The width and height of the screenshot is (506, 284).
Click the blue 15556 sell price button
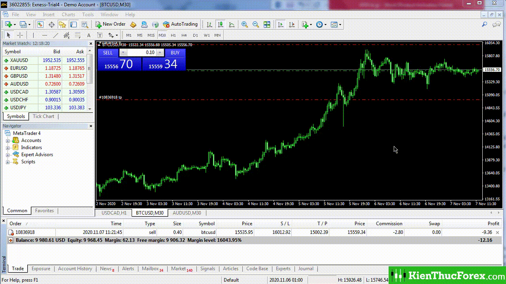tap(119, 64)
